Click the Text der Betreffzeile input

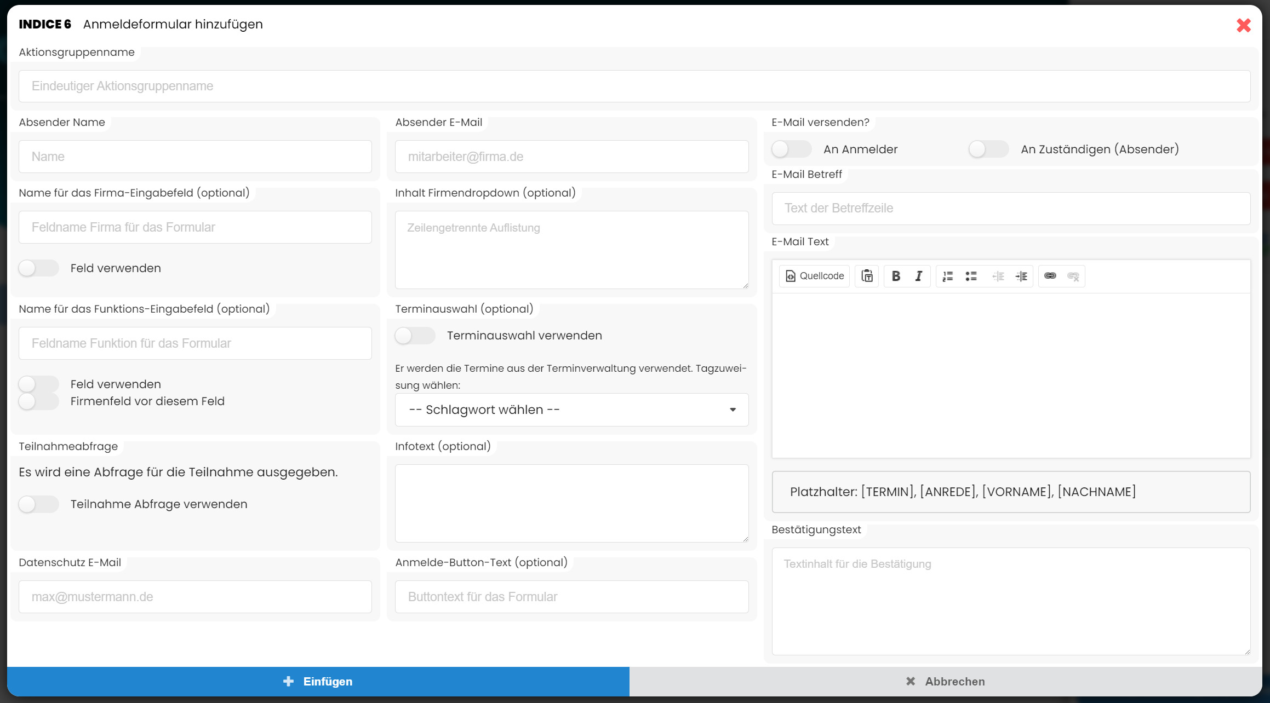(1011, 208)
